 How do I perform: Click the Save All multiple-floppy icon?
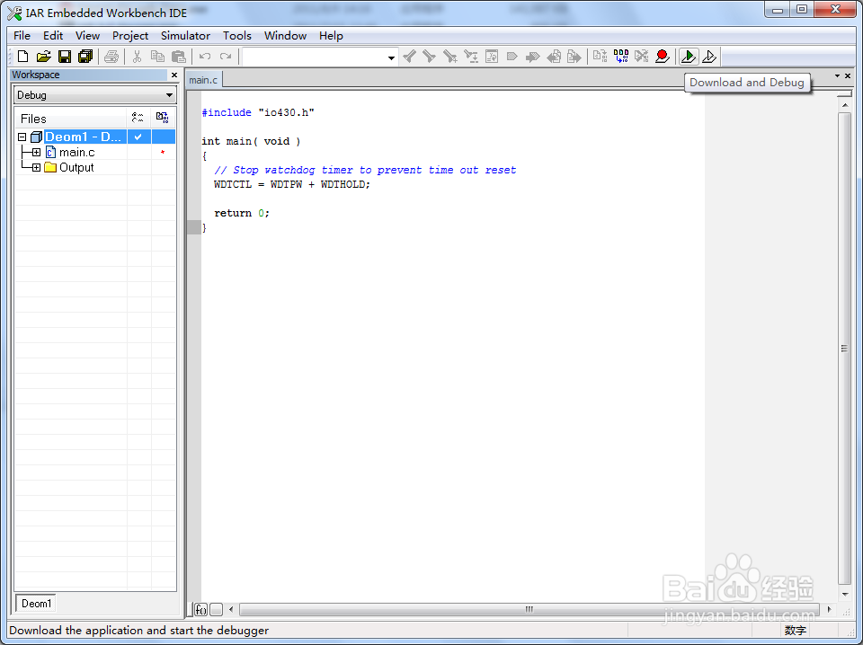coord(85,56)
